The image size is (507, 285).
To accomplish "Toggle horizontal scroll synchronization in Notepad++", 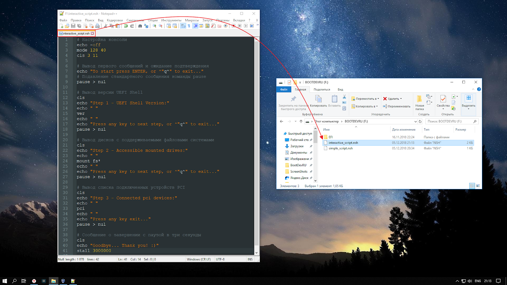I will click(175, 26).
